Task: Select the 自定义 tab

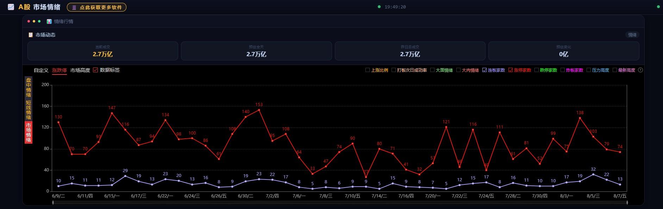Action: (x=41, y=70)
